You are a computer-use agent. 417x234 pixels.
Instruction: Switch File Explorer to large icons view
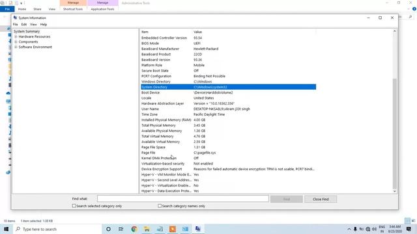[413, 221]
